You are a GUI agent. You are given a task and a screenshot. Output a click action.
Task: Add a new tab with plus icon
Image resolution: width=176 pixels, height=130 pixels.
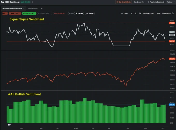(x=41, y=8)
